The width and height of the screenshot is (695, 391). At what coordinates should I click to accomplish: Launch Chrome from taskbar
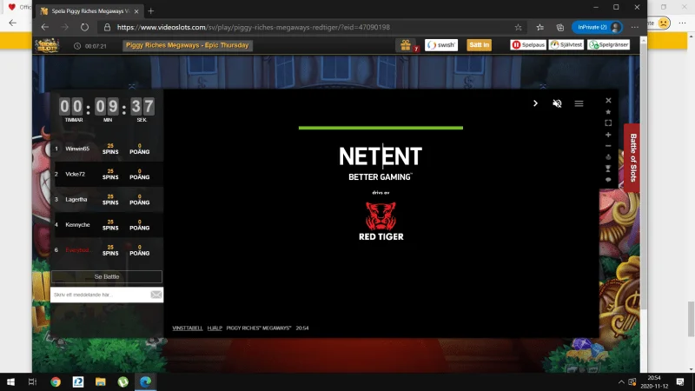pos(56,381)
